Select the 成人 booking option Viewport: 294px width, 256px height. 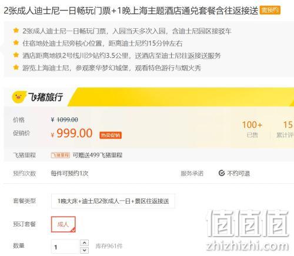pyautogui.click(x=64, y=224)
